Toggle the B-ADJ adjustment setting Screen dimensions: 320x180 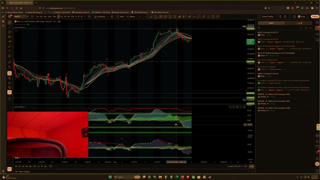coord(251,166)
